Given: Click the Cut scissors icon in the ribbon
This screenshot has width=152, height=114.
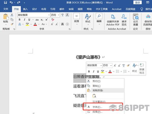Looking at the screenshot, I should pos(12,15).
